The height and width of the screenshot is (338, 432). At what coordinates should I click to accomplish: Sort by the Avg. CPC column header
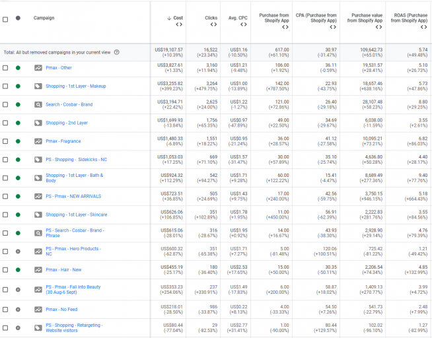pyautogui.click(x=238, y=18)
